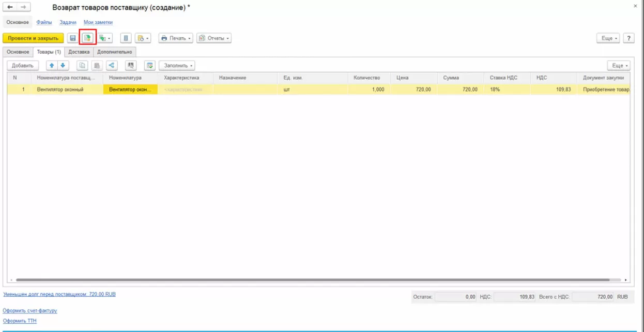Open the create-based-on dropdown arrow
This screenshot has height=332, width=644.
(109, 38)
